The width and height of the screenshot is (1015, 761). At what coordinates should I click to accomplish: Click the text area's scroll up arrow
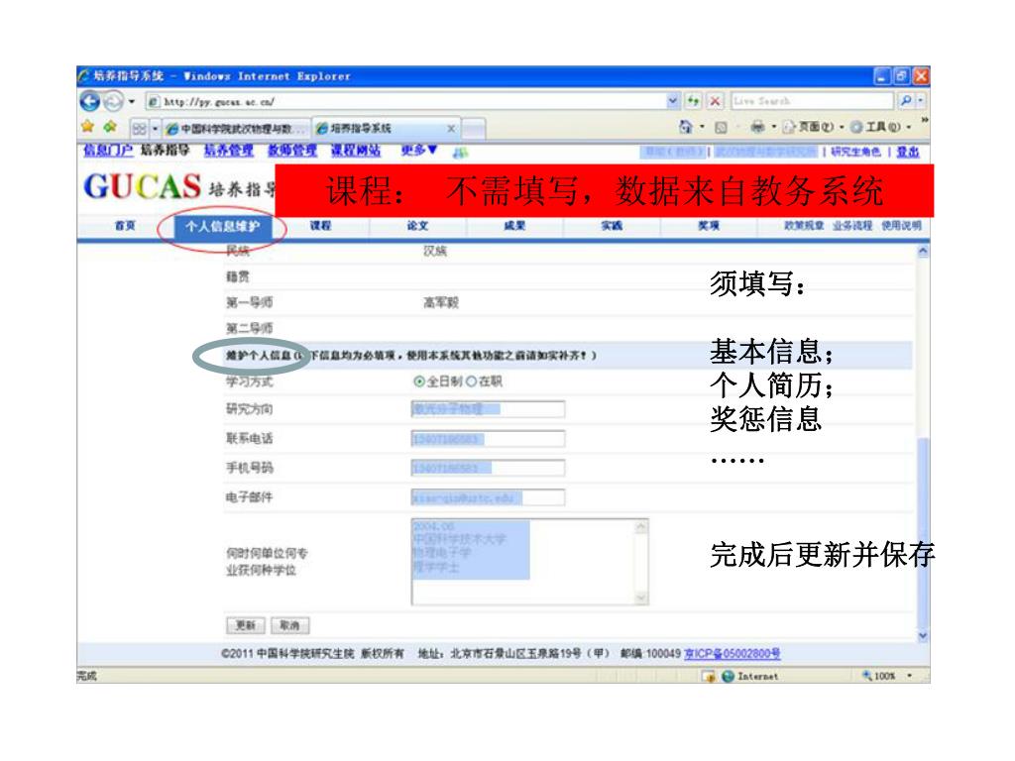641,527
